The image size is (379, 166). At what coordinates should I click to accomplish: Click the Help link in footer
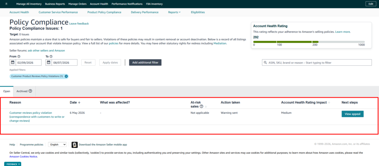12,145
